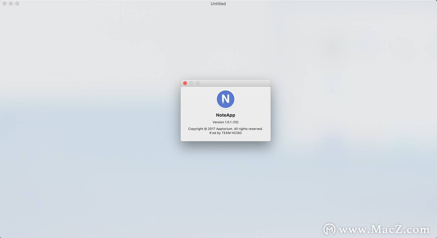Click the NoteApp logo icon
The width and height of the screenshot is (437, 238).
pyautogui.click(x=226, y=99)
